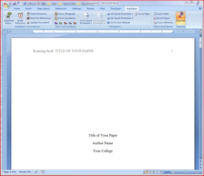Undo last action in Quick Access Toolbar

18,3
